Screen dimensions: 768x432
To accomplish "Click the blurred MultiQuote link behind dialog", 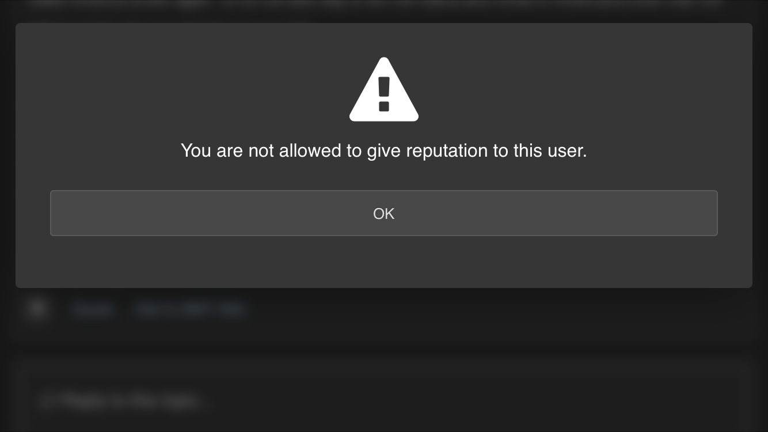I will pos(190,310).
